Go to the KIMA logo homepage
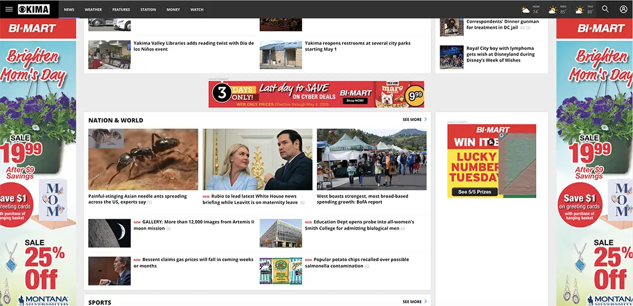 [x=34, y=9]
